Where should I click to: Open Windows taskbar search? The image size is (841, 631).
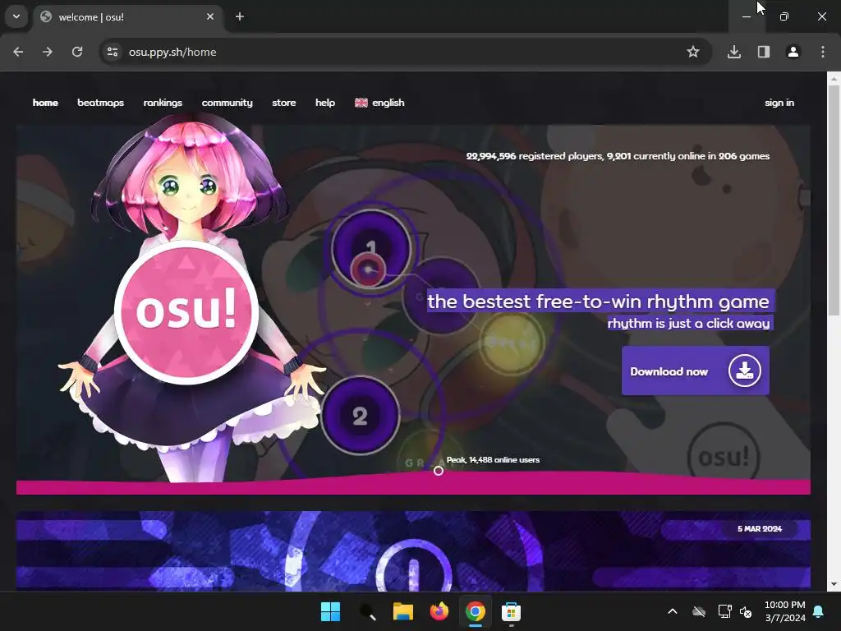(367, 611)
